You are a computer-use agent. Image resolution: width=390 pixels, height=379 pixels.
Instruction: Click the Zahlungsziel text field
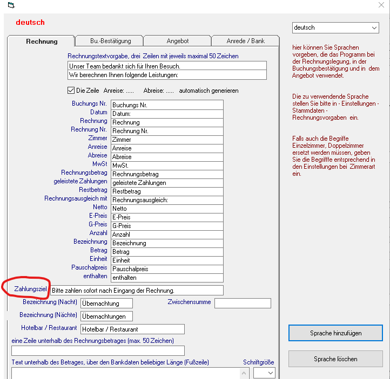click(136, 290)
